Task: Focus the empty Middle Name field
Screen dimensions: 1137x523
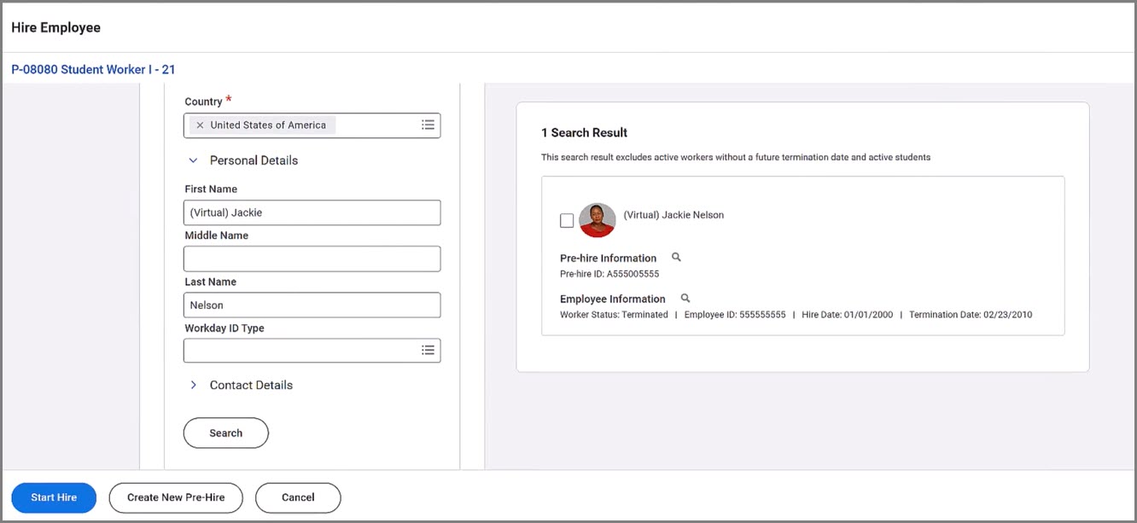Action: [x=312, y=259]
